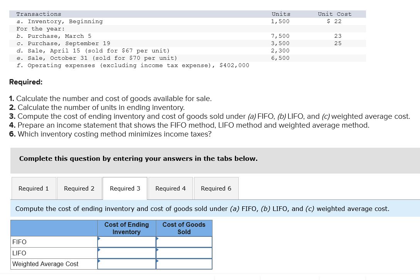Open the Required 6 tab
This screenshot has height=280, width=420.
click(x=216, y=188)
